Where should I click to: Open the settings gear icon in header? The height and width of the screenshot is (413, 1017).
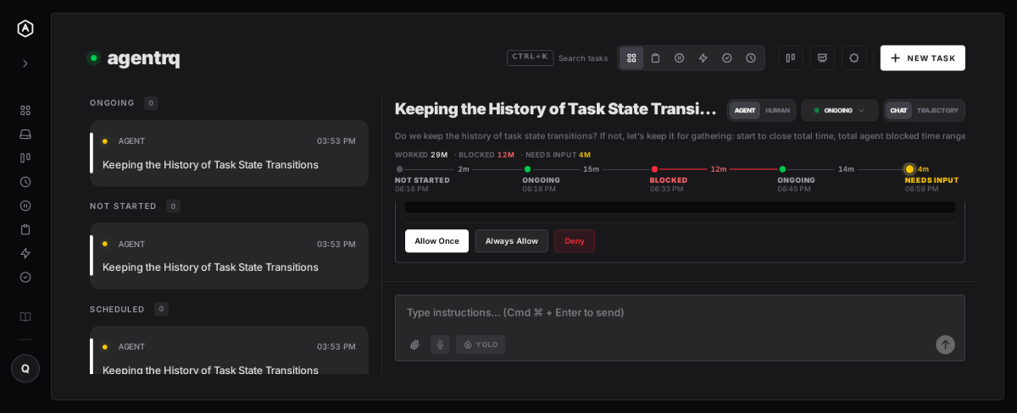(x=854, y=58)
